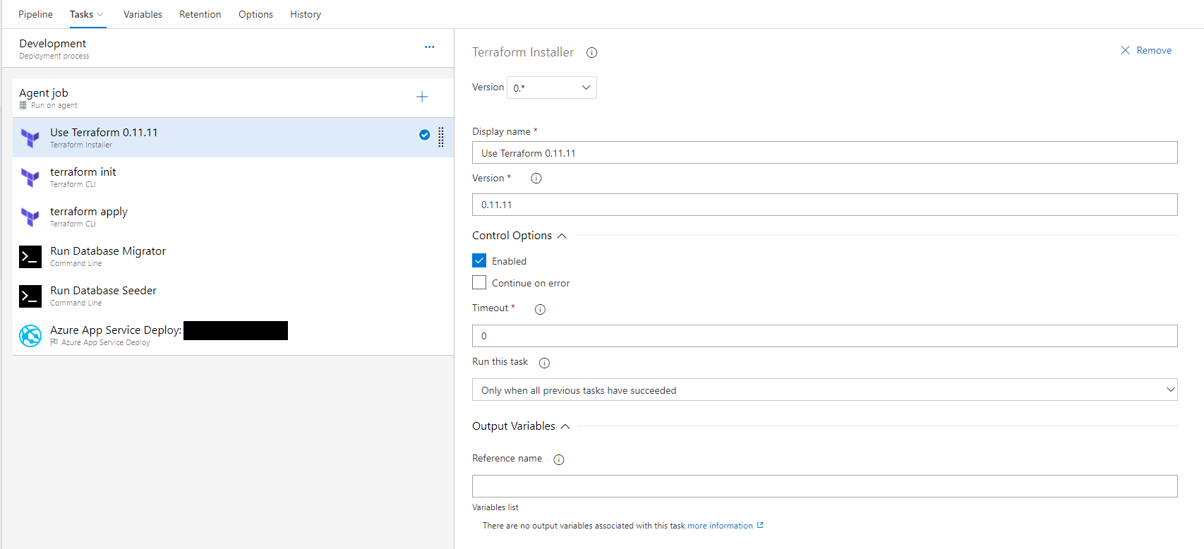The width and height of the screenshot is (1204, 549).
Task: Select the terraform apply task
Action: pyautogui.click(x=233, y=217)
